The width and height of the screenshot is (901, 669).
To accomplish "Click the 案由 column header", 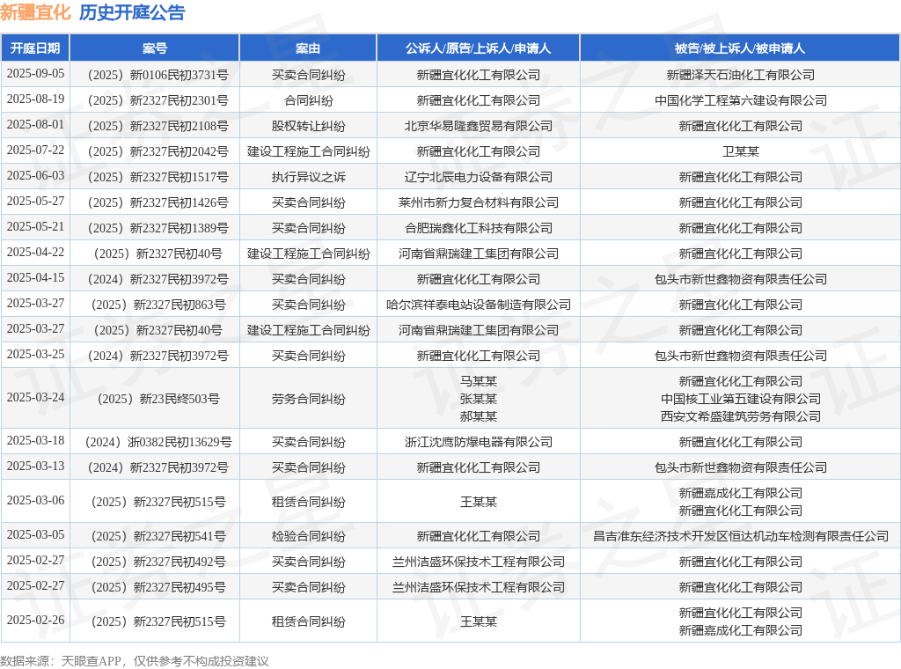I will 308,48.
